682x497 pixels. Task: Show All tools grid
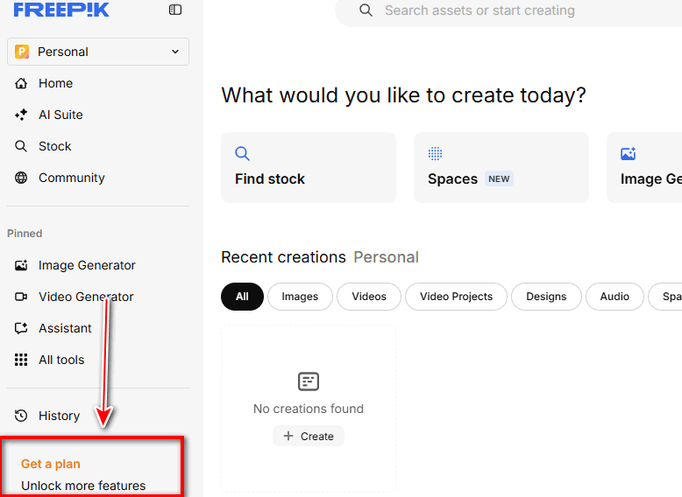[x=60, y=360]
